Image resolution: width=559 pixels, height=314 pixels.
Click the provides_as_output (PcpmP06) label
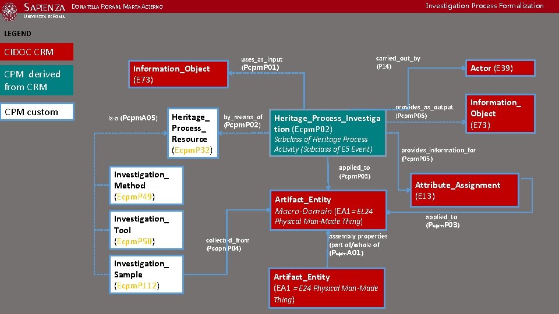424,112
